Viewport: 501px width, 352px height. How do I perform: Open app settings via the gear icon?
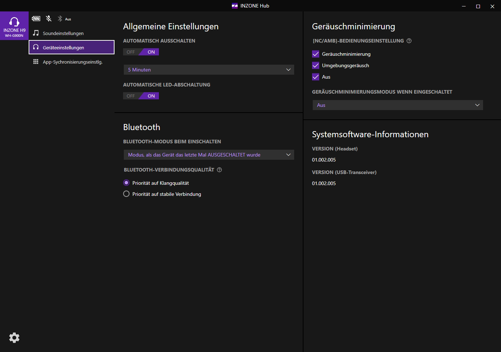pos(14,338)
